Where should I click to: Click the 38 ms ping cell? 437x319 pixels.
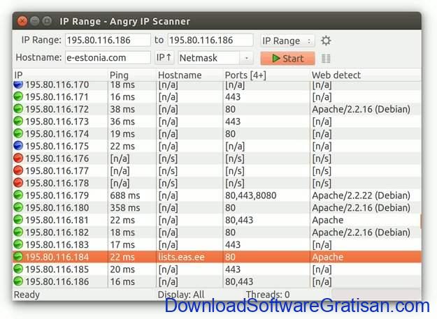(122, 110)
